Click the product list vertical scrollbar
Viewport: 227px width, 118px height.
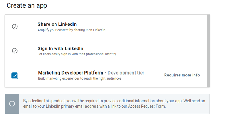208,51
